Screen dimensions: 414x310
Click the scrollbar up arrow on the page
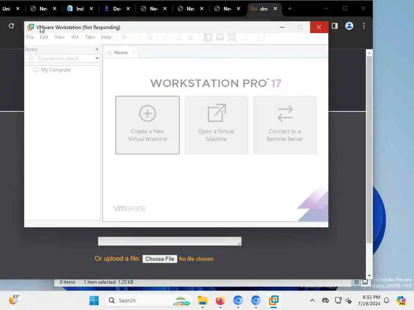369,53
